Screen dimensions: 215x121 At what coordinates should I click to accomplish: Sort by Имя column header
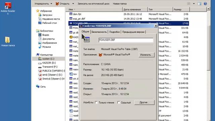click(94, 9)
